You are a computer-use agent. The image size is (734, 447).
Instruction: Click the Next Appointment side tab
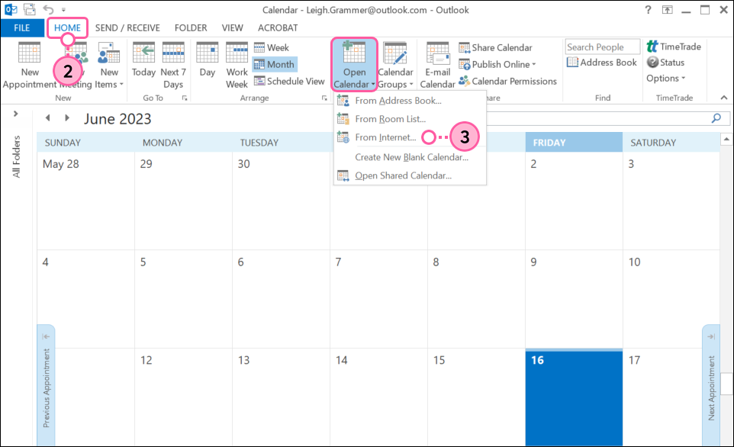711,385
